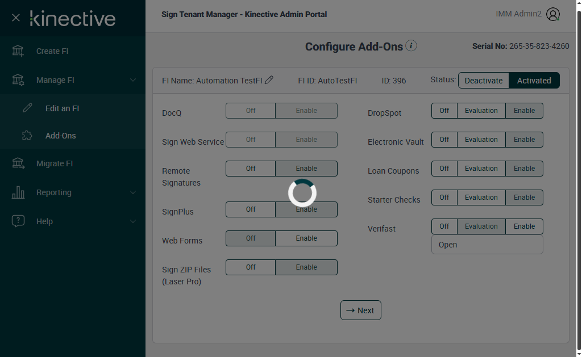The image size is (582, 357).
Task: Click the Deactivate status button
Action: [483, 81]
